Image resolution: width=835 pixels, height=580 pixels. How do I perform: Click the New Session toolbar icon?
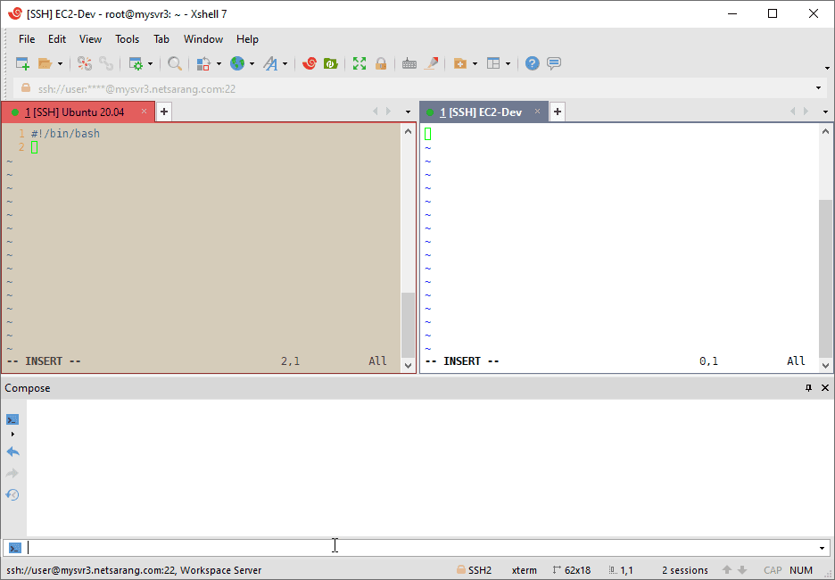tap(22, 64)
